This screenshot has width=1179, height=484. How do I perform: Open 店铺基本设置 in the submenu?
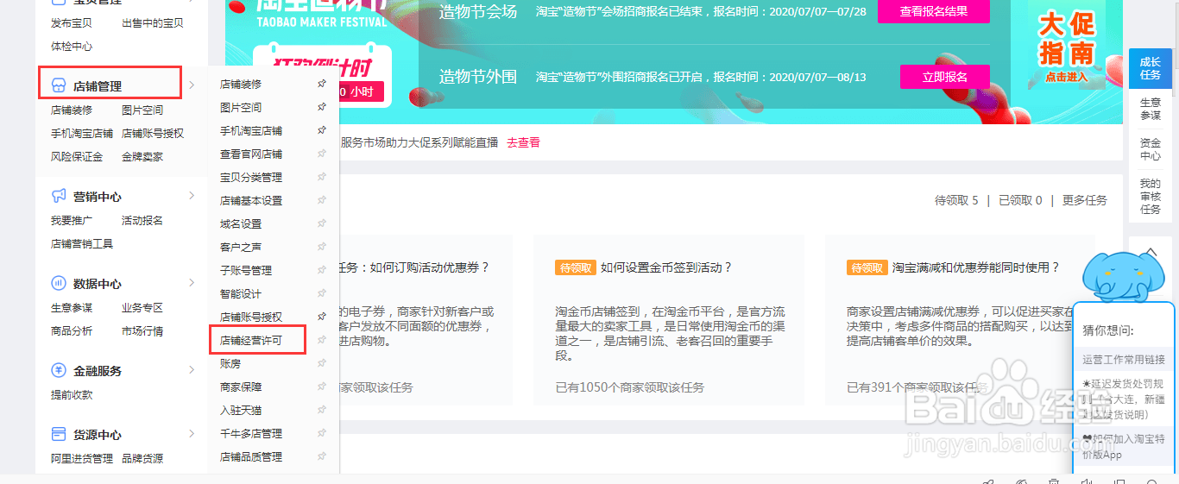click(251, 201)
